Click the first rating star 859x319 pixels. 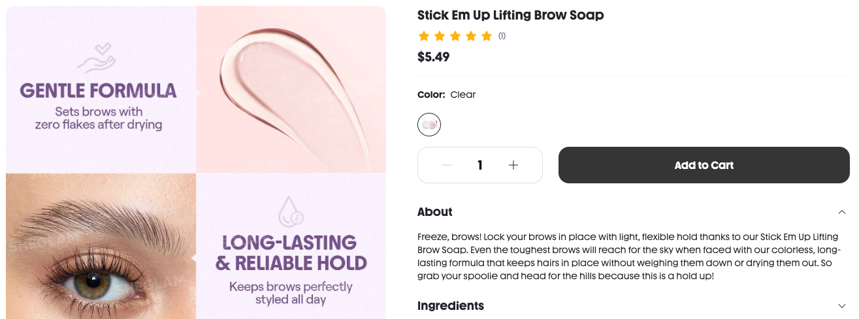[424, 36]
